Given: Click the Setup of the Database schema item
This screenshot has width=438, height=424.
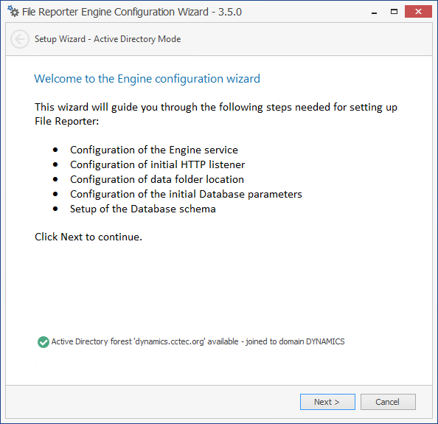Looking at the screenshot, I should [143, 209].
